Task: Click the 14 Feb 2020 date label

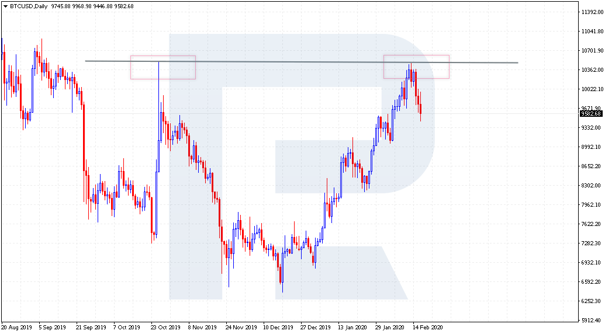Action: (428, 328)
